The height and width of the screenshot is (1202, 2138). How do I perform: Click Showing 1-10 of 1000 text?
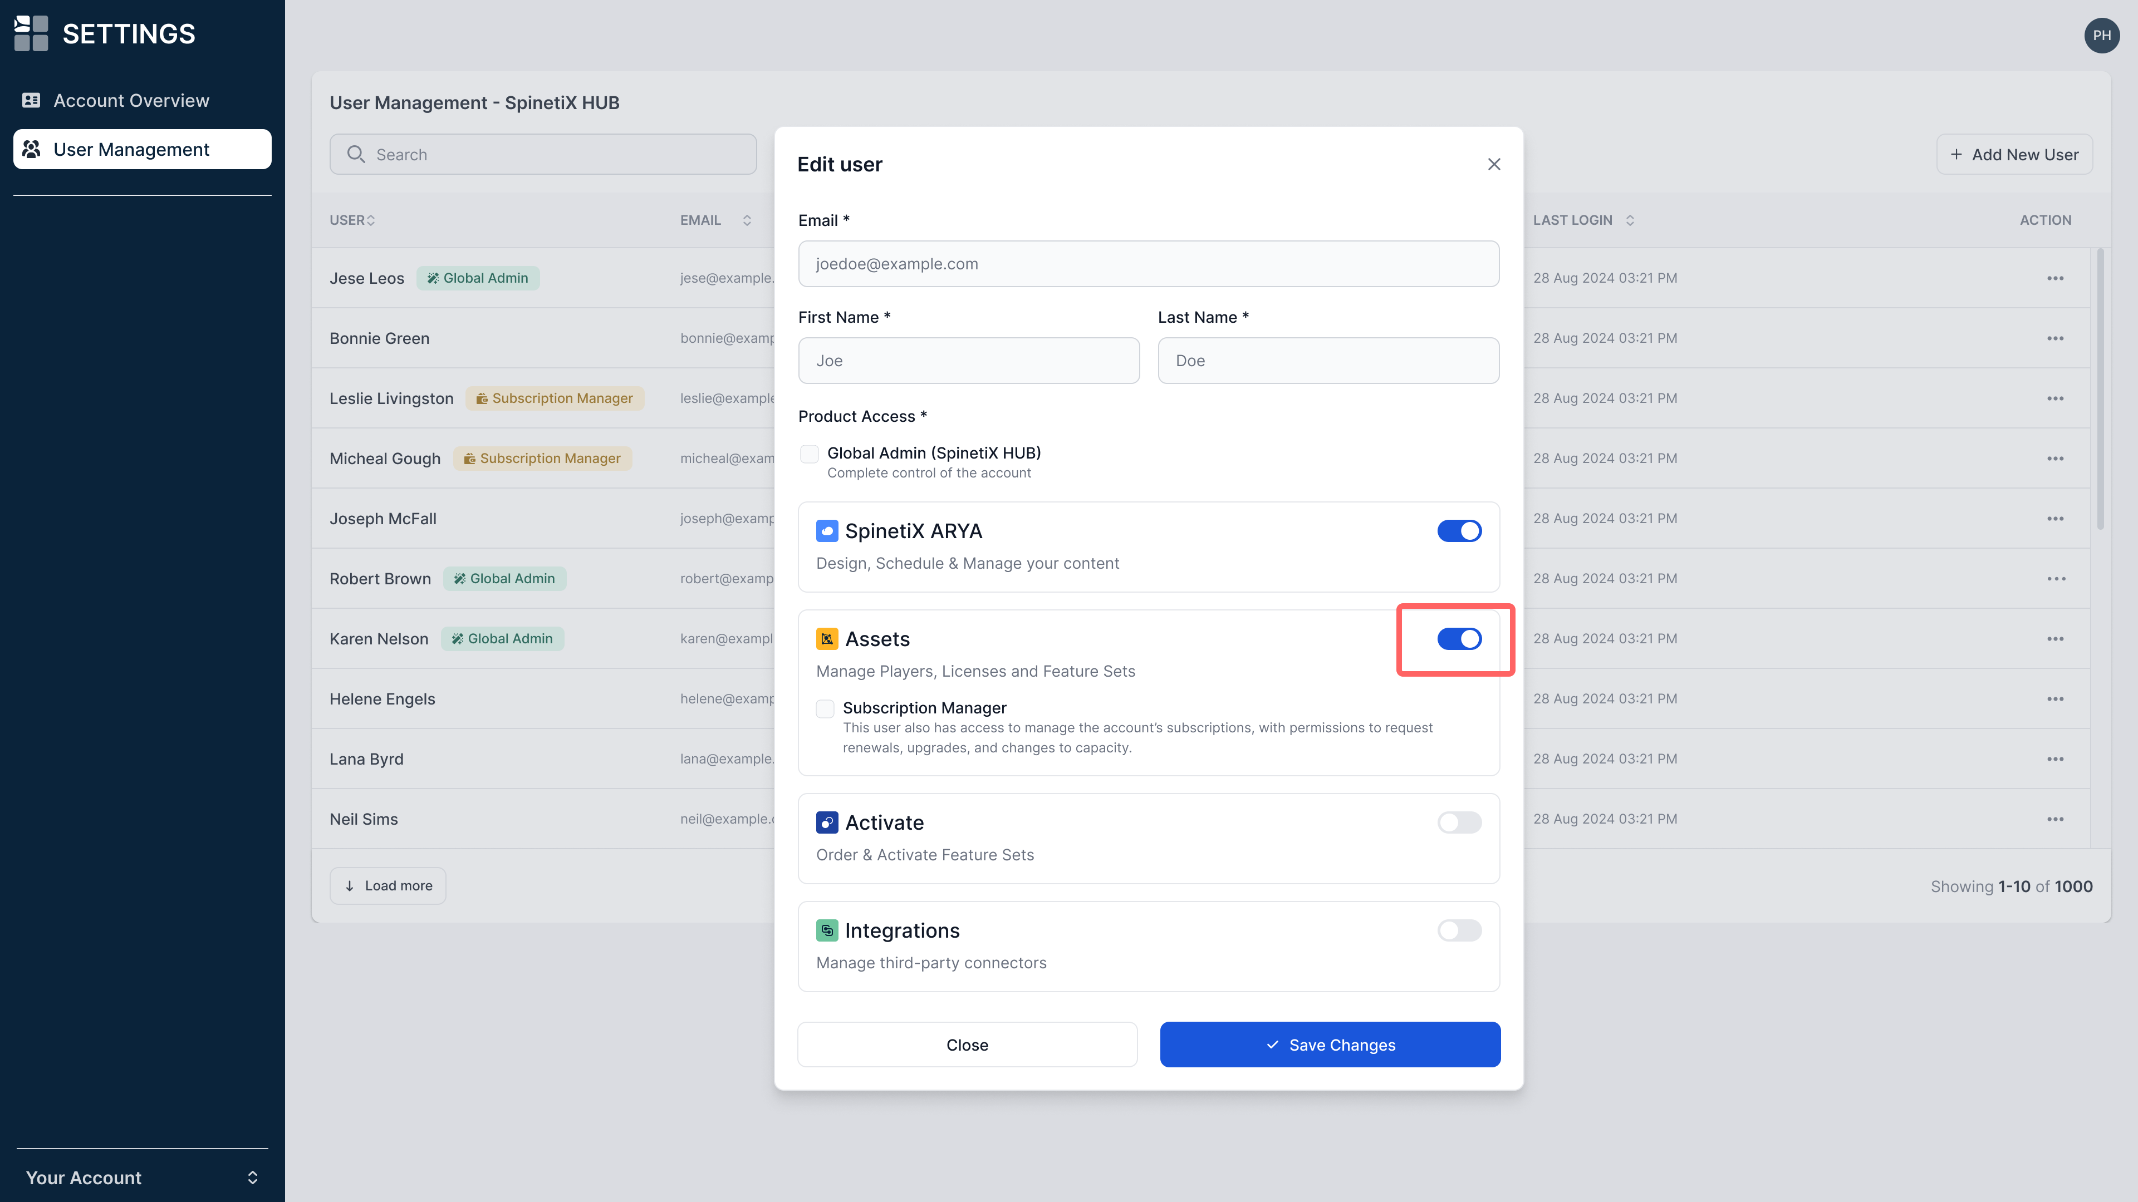pyautogui.click(x=2011, y=887)
